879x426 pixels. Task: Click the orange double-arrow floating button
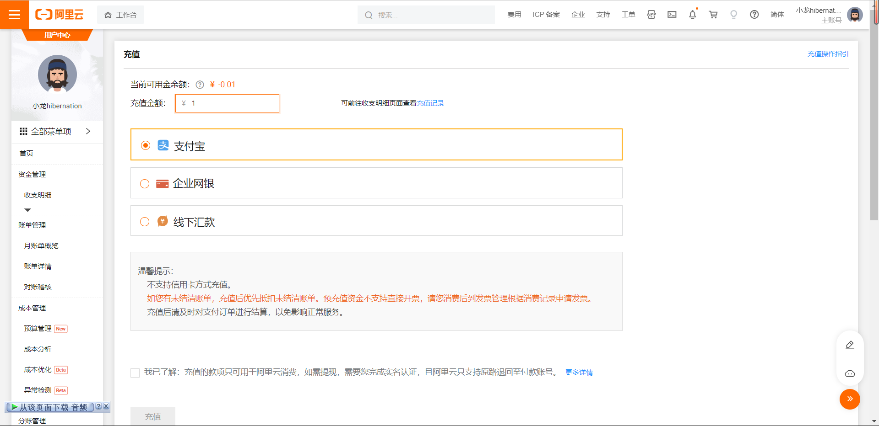coord(849,399)
